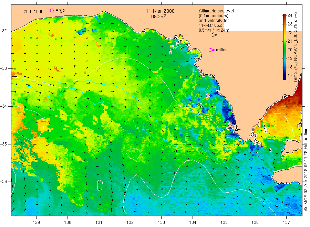This screenshot has width=310, height=227.
Task: Click the 05:25Z time label
Action: tap(159, 17)
